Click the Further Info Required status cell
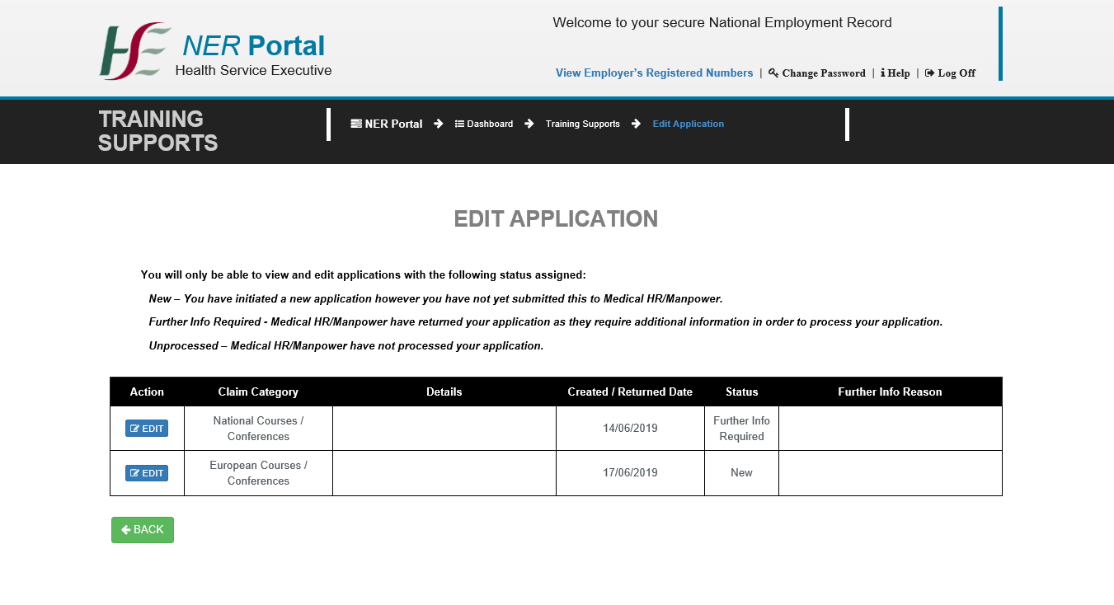This screenshot has height=605, width=1114. coord(742,429)
